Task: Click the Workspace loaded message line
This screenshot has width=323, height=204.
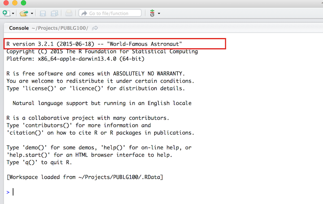Action: 85,177
